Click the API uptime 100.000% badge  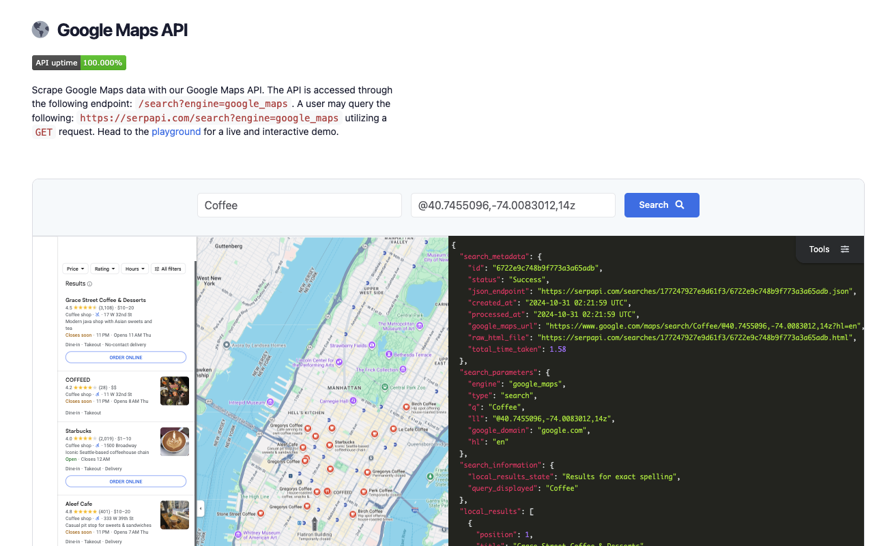pos(79,63)
